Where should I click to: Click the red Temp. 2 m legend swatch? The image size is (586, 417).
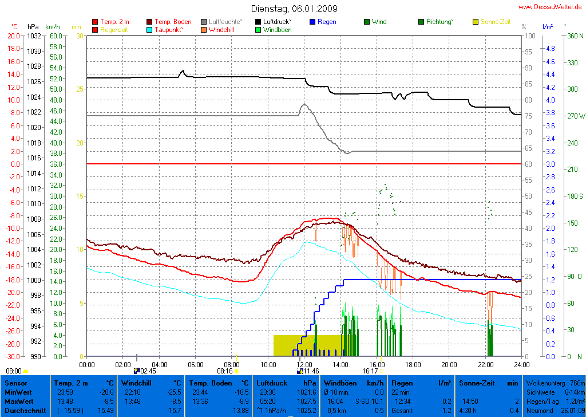click(95, 22)
